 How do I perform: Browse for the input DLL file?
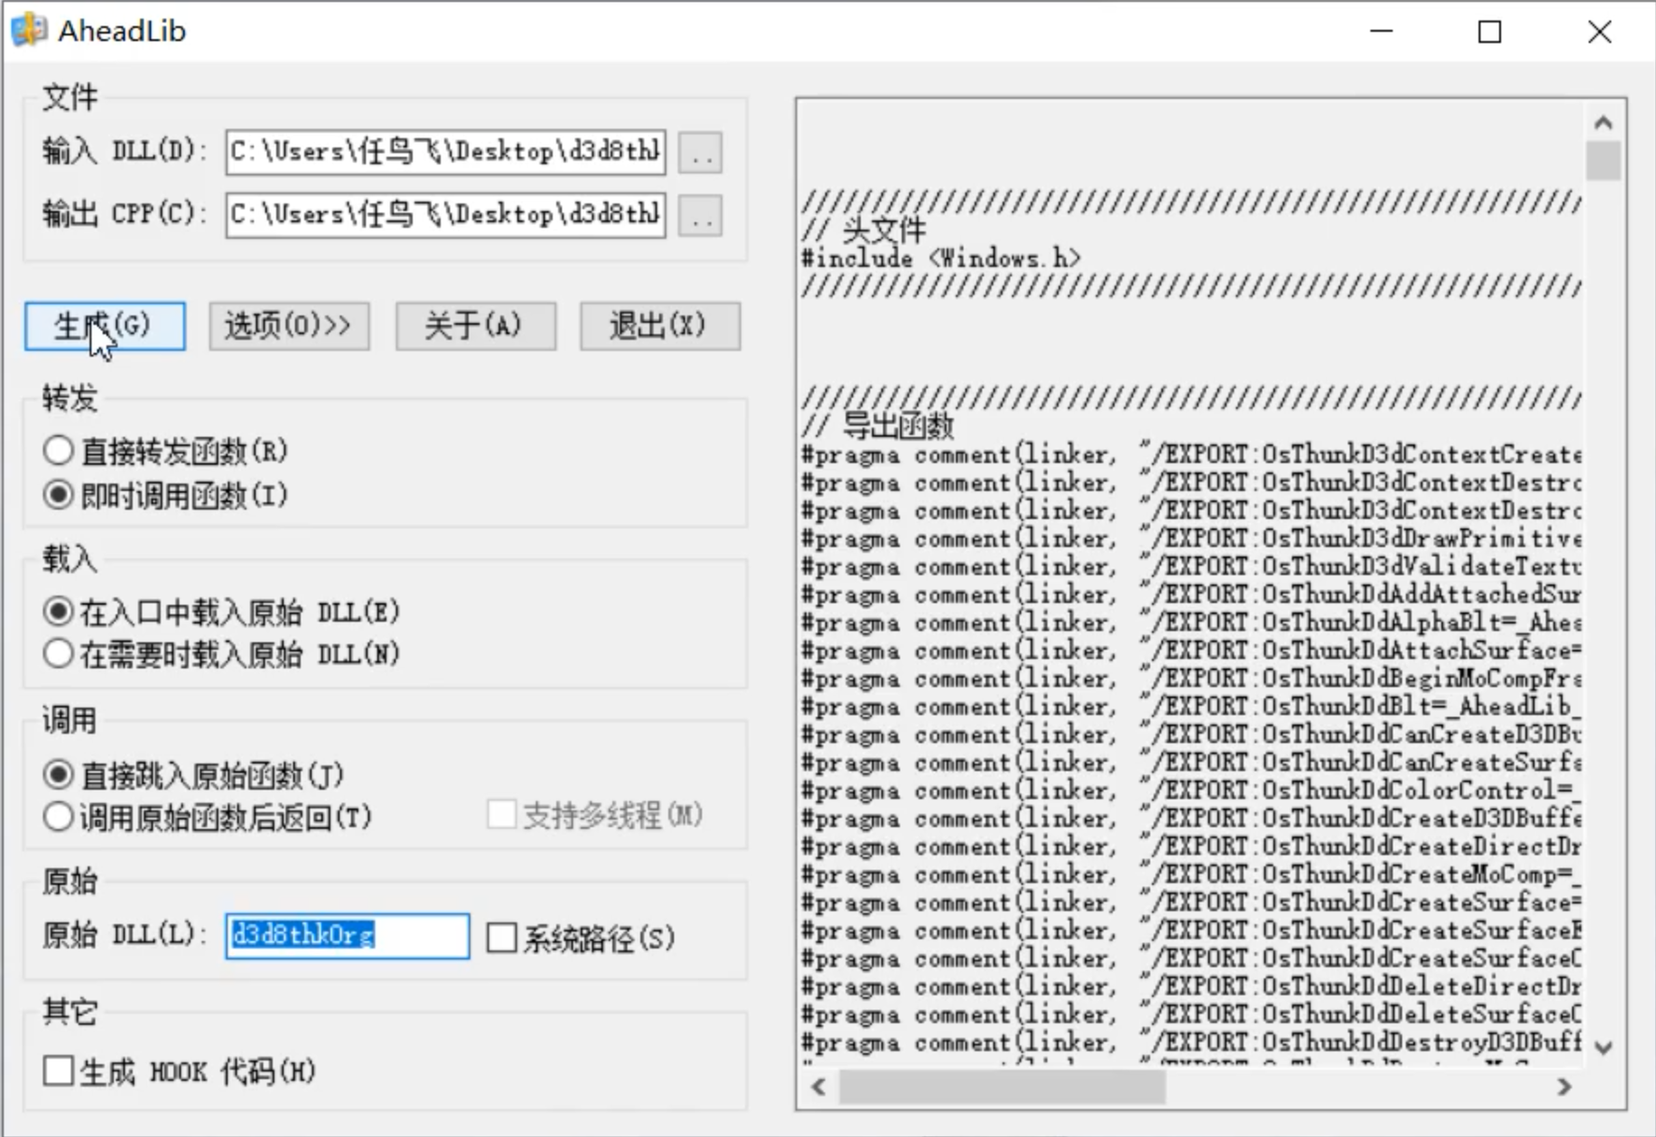tap(700, 152)
